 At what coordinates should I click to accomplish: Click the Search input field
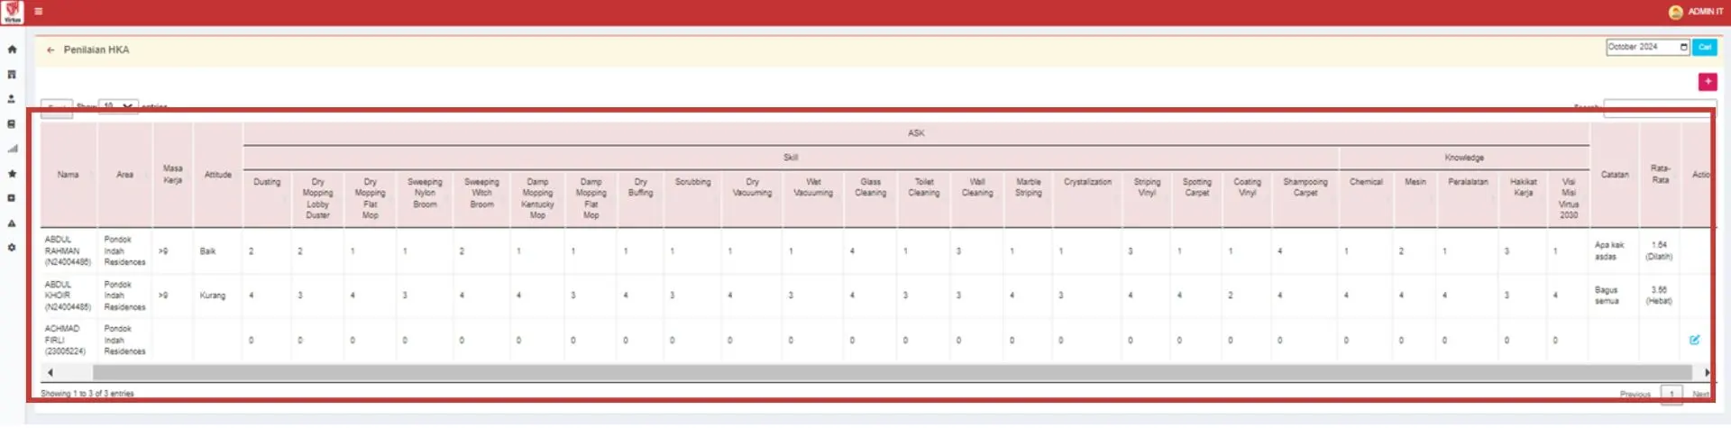pos(1655,106)
